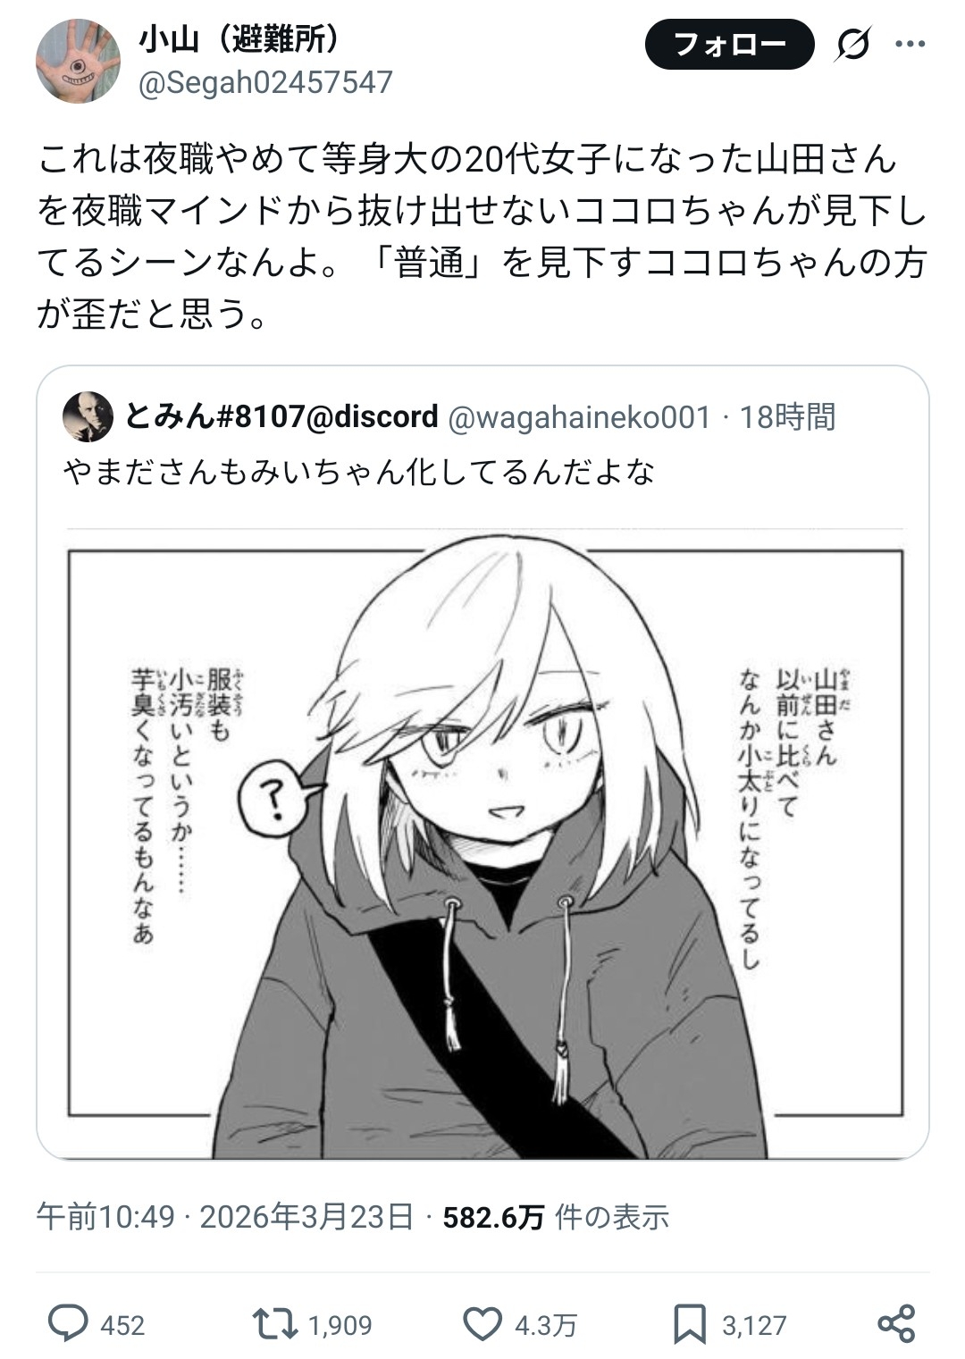The image size is (965, 1359).
Task: Follow 小山 with the フォロー button
Action: 729,44
